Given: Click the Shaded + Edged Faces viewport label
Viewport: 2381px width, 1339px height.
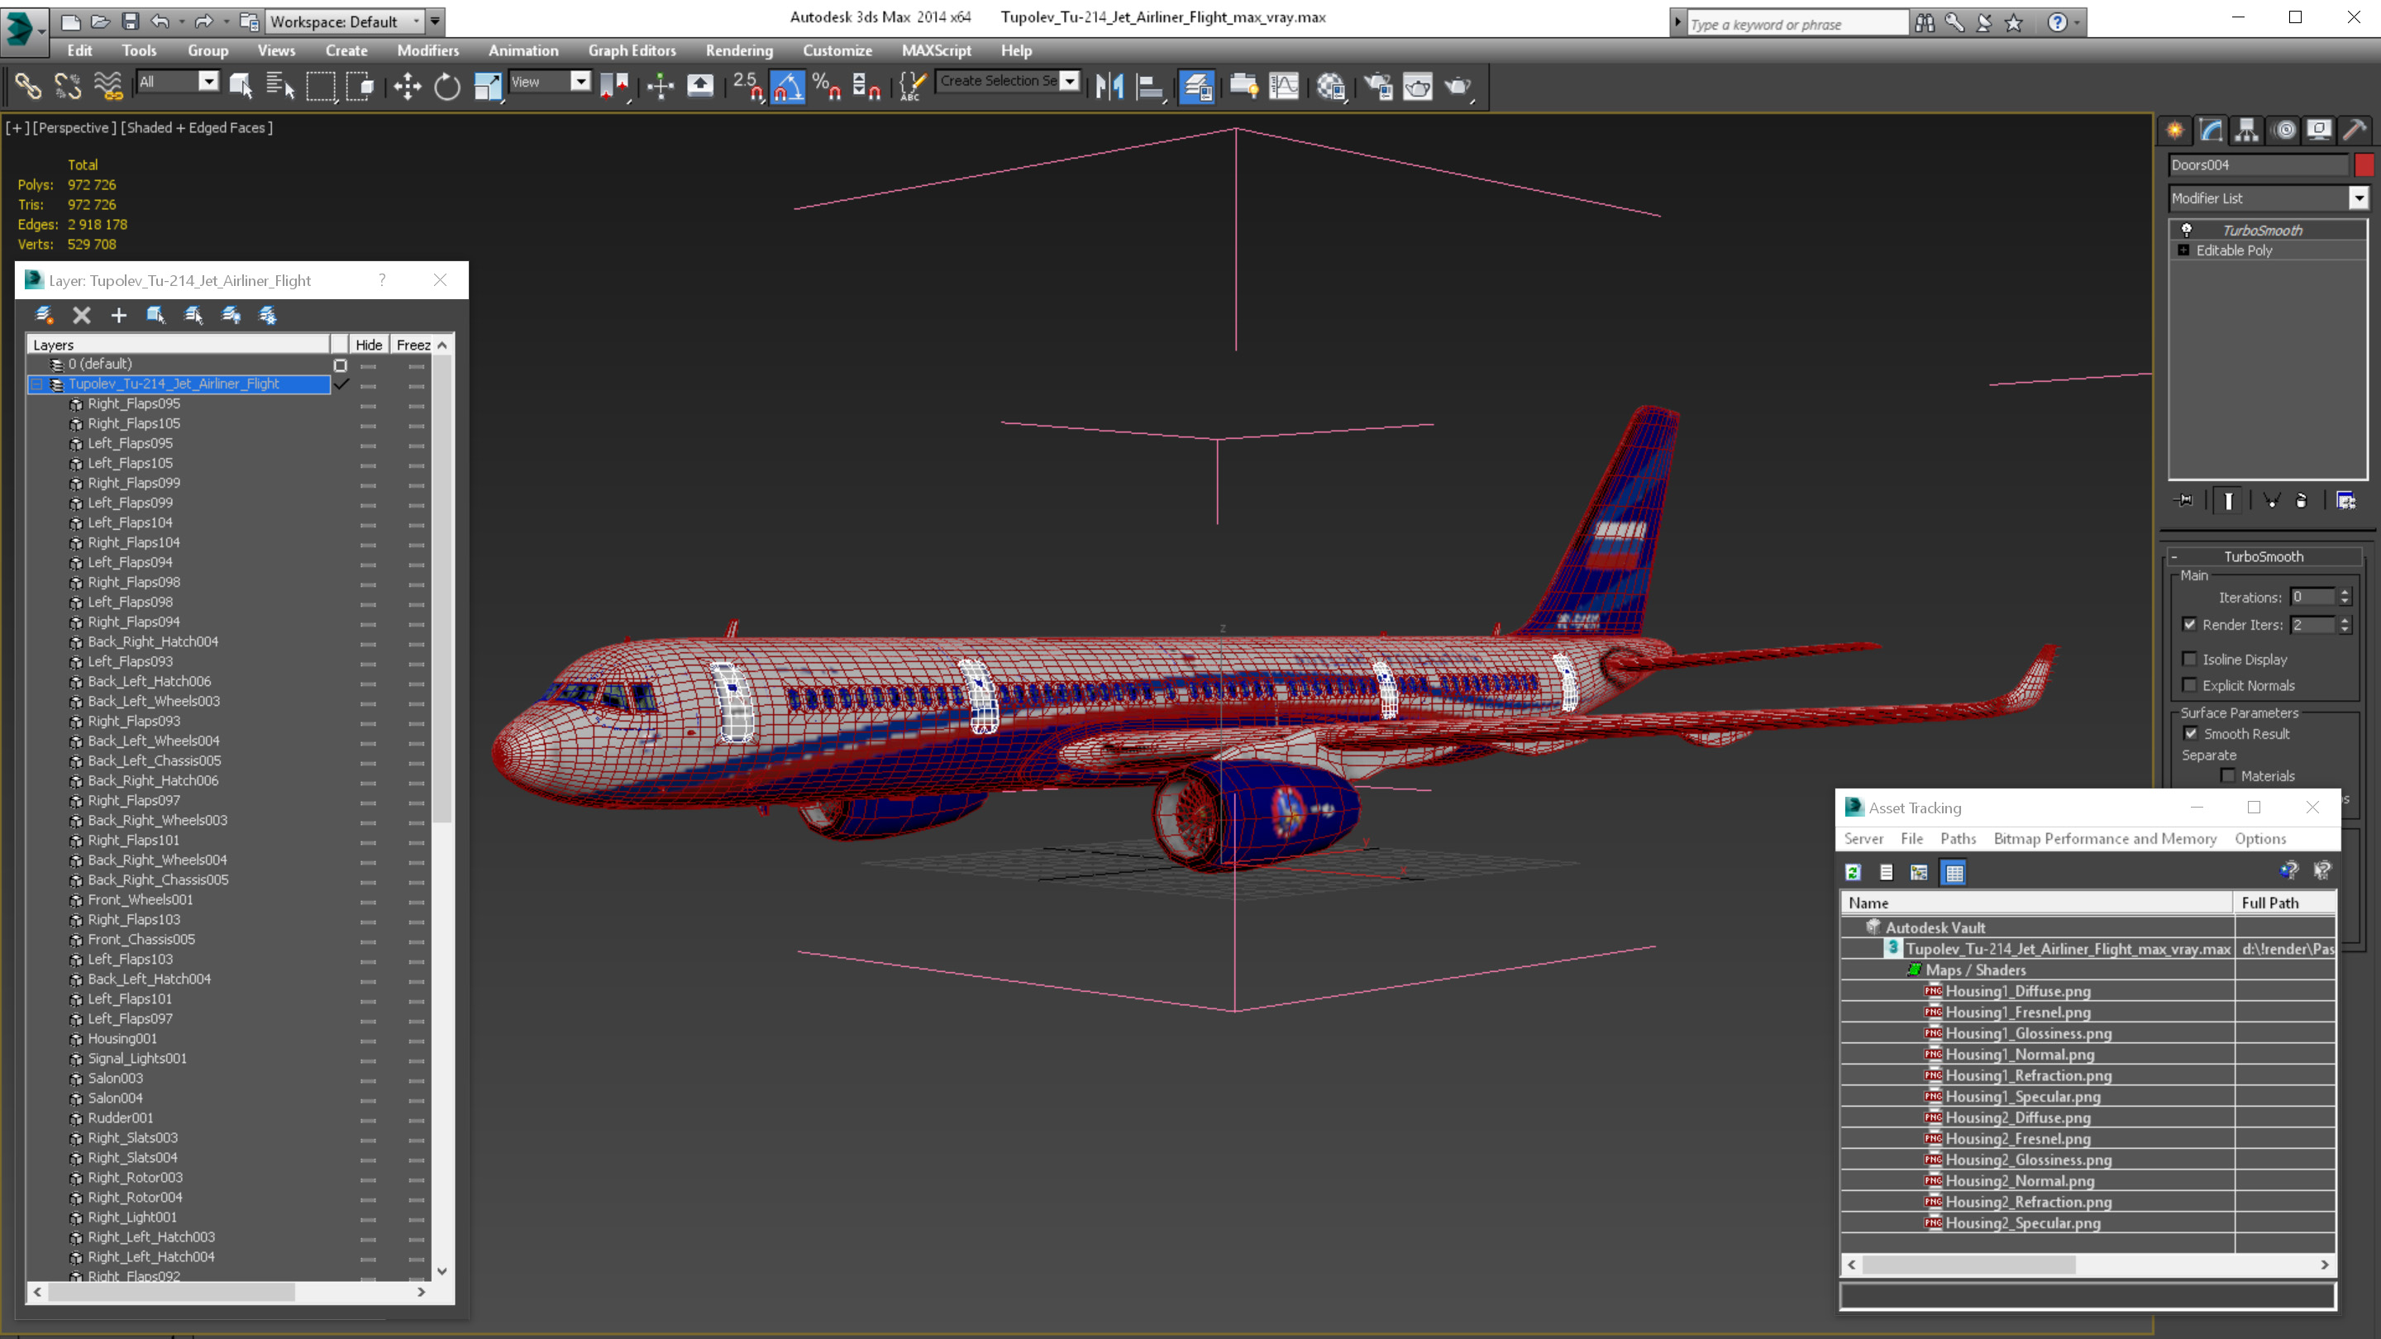Looking at the screenshot, I should pos(196,127).
